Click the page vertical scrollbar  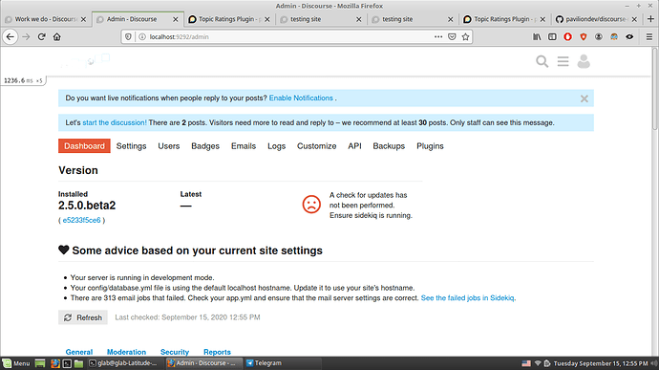tap(655, 88)
